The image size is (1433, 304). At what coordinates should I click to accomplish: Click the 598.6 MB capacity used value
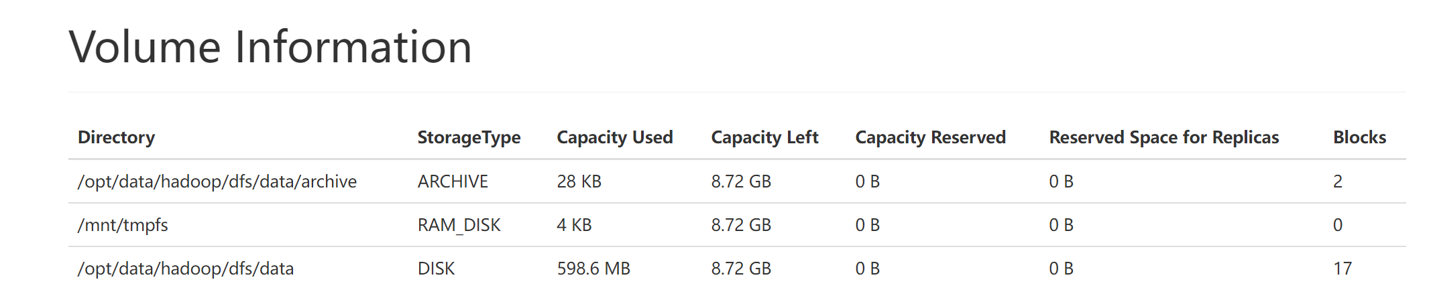(593, 269)
